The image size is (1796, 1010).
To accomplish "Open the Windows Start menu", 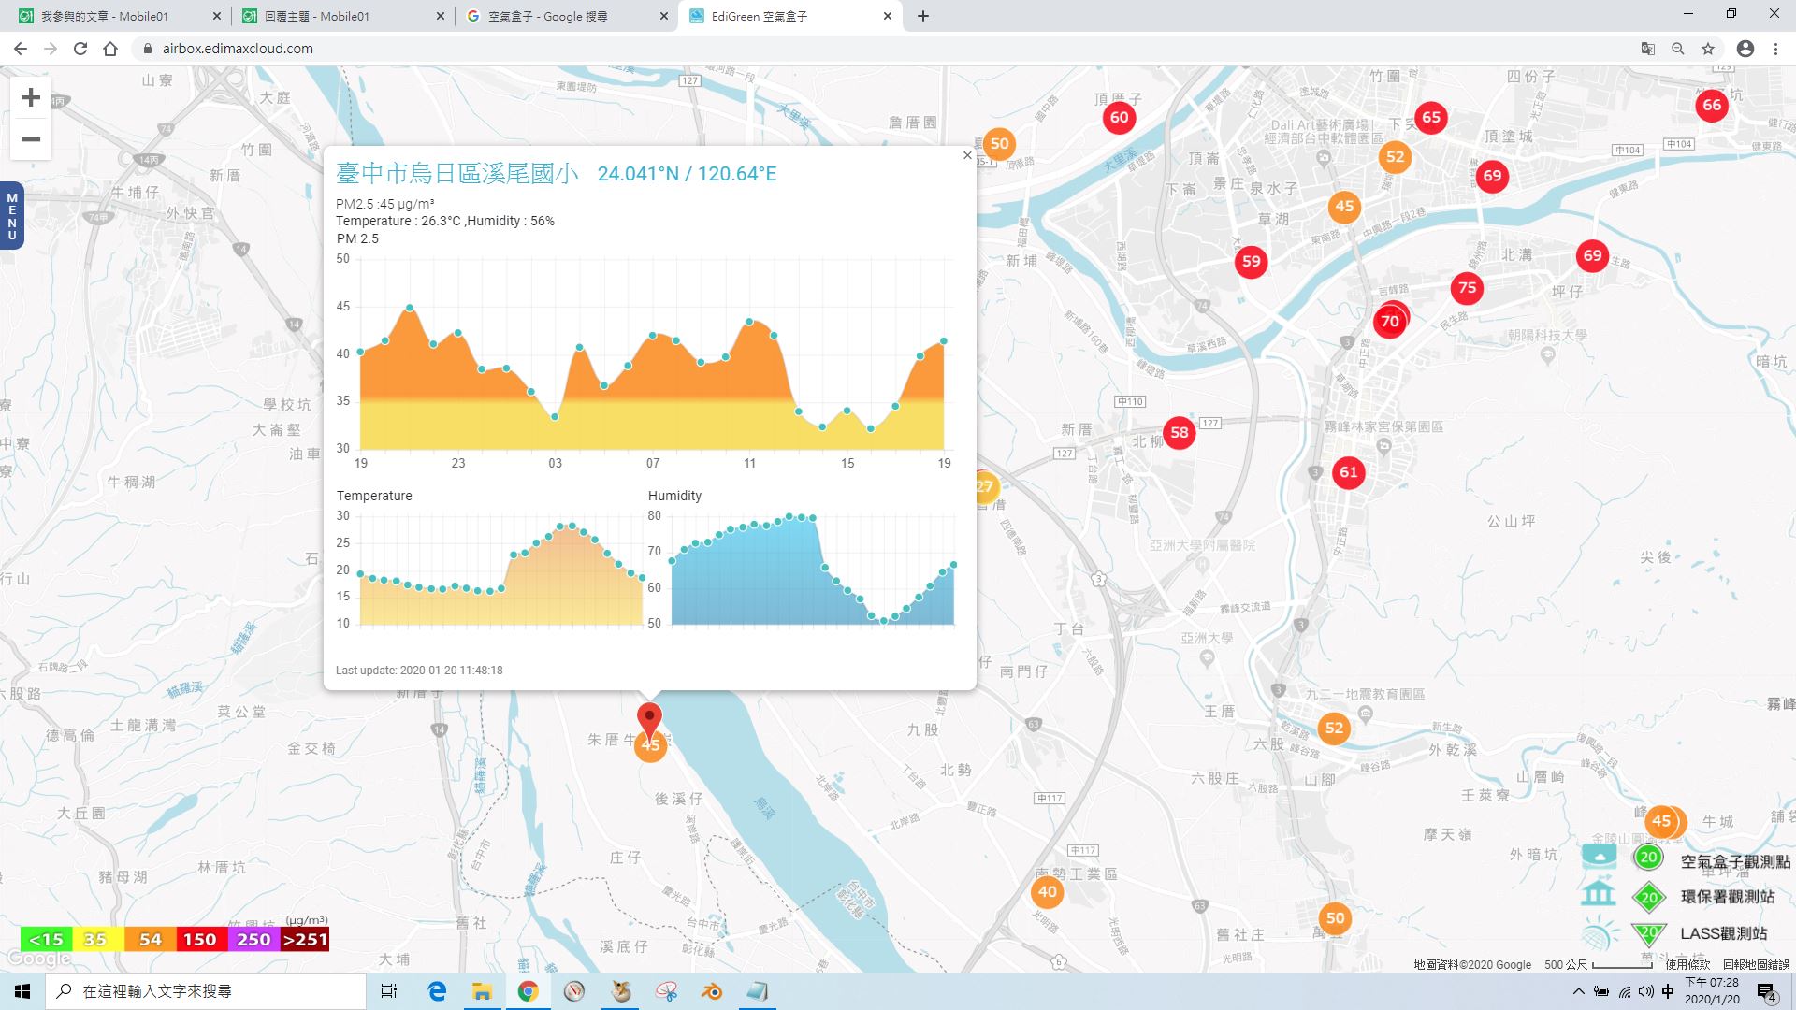I will (22, 991).
